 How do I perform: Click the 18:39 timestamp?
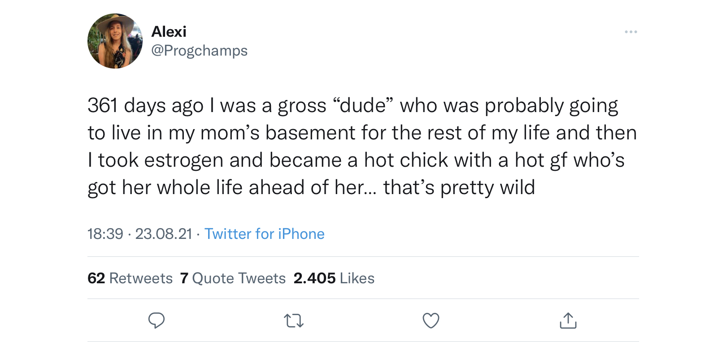click(x=105, y=234)
